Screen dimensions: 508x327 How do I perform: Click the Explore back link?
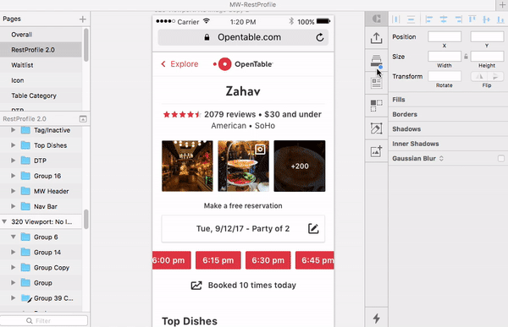[179, 64]
